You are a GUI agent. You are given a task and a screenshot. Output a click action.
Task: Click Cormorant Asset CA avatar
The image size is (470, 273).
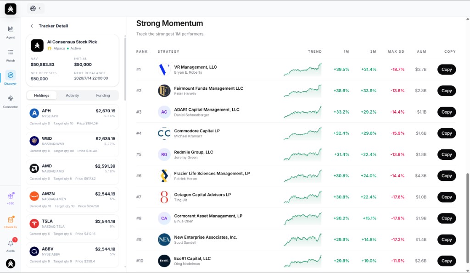[x=164, y=218]
